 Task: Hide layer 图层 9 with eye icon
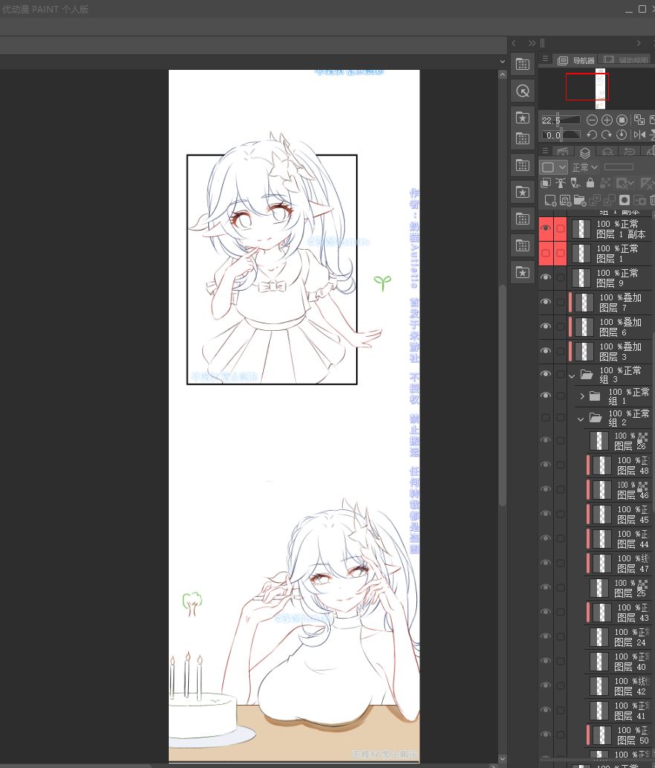click(546, 277)
